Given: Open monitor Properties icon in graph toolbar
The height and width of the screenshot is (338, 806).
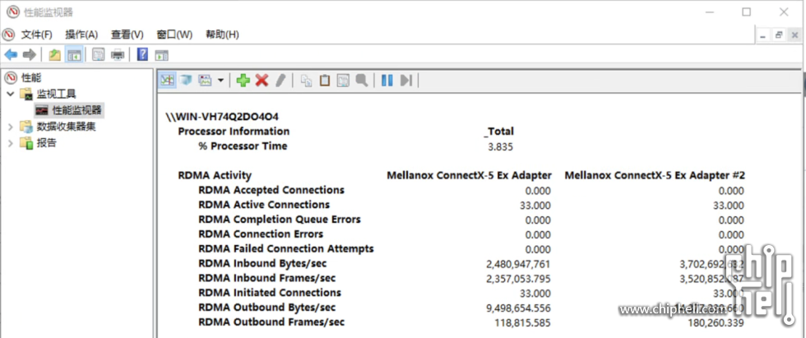Looking at the screenshot, I should 344,80.
